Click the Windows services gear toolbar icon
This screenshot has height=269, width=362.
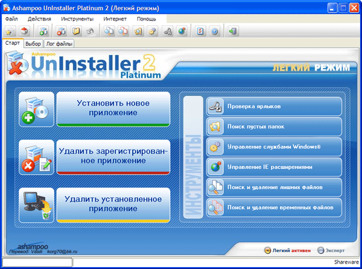[153, 31]
